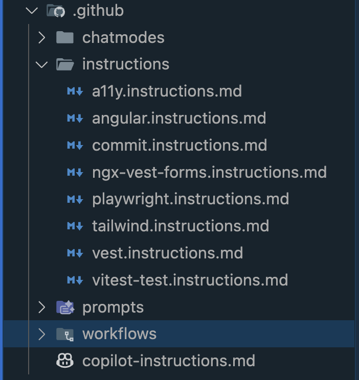Click the markdown icon next to vest.instructions.md
The width and height of the screenshot is (359, 380).
[75, 253]
